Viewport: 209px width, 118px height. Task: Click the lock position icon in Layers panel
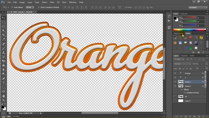pos(187,69)
